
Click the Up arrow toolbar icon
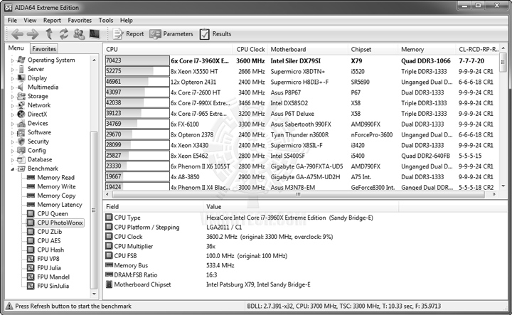click(49, 34)
